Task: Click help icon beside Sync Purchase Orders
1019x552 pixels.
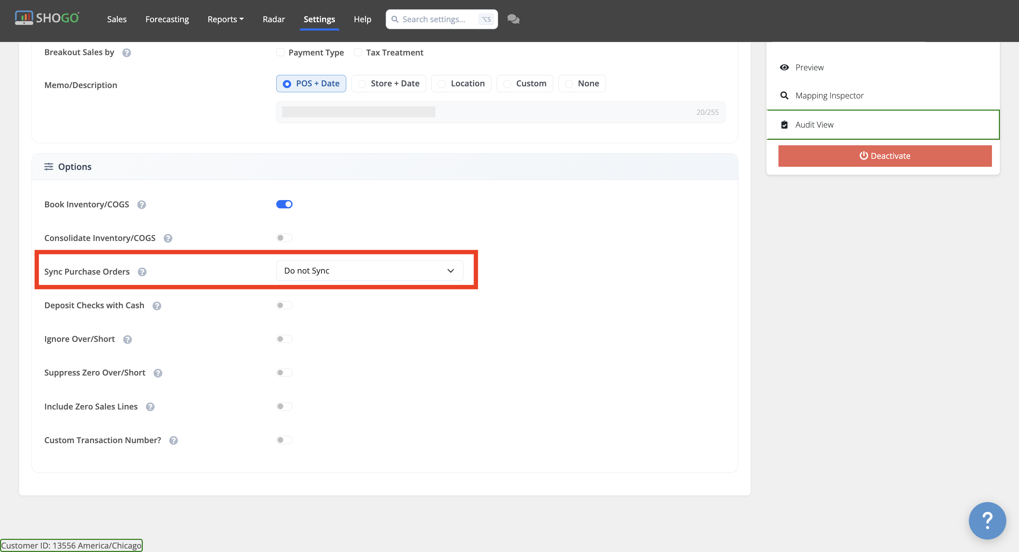Action: (142, 272)
